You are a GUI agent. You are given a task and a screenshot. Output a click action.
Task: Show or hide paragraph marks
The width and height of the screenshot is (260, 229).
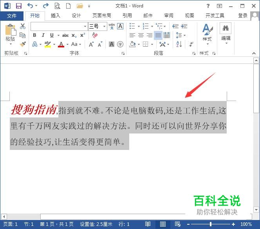(x=191, y=44)
